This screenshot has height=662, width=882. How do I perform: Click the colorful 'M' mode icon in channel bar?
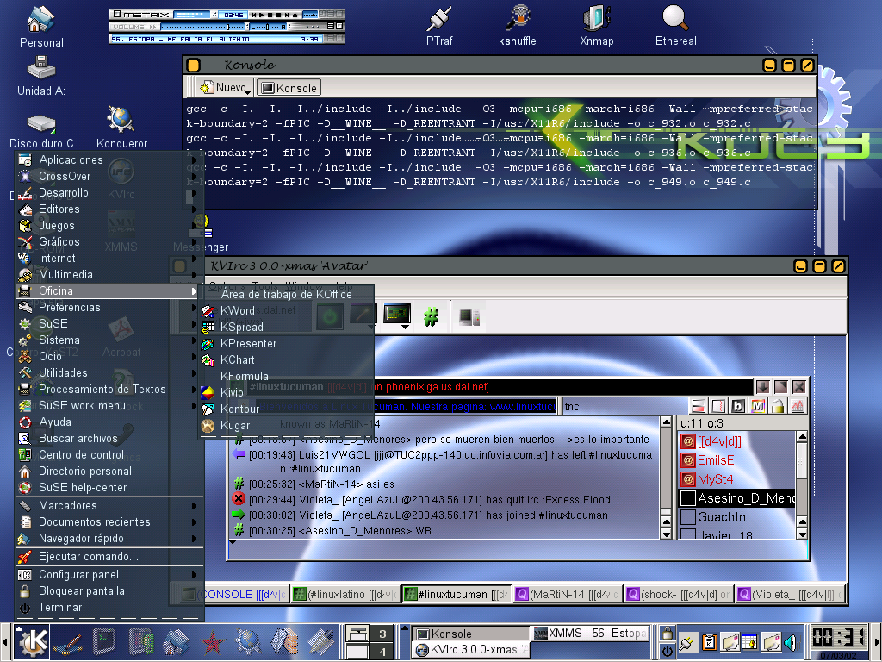(x=758, y=405)
